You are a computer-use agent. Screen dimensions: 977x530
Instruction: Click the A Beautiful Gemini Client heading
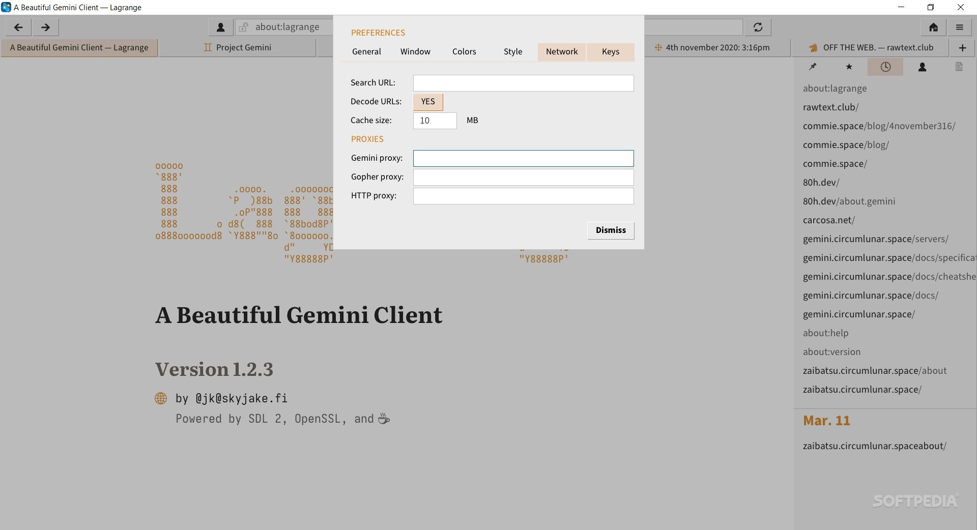(299, 315)
